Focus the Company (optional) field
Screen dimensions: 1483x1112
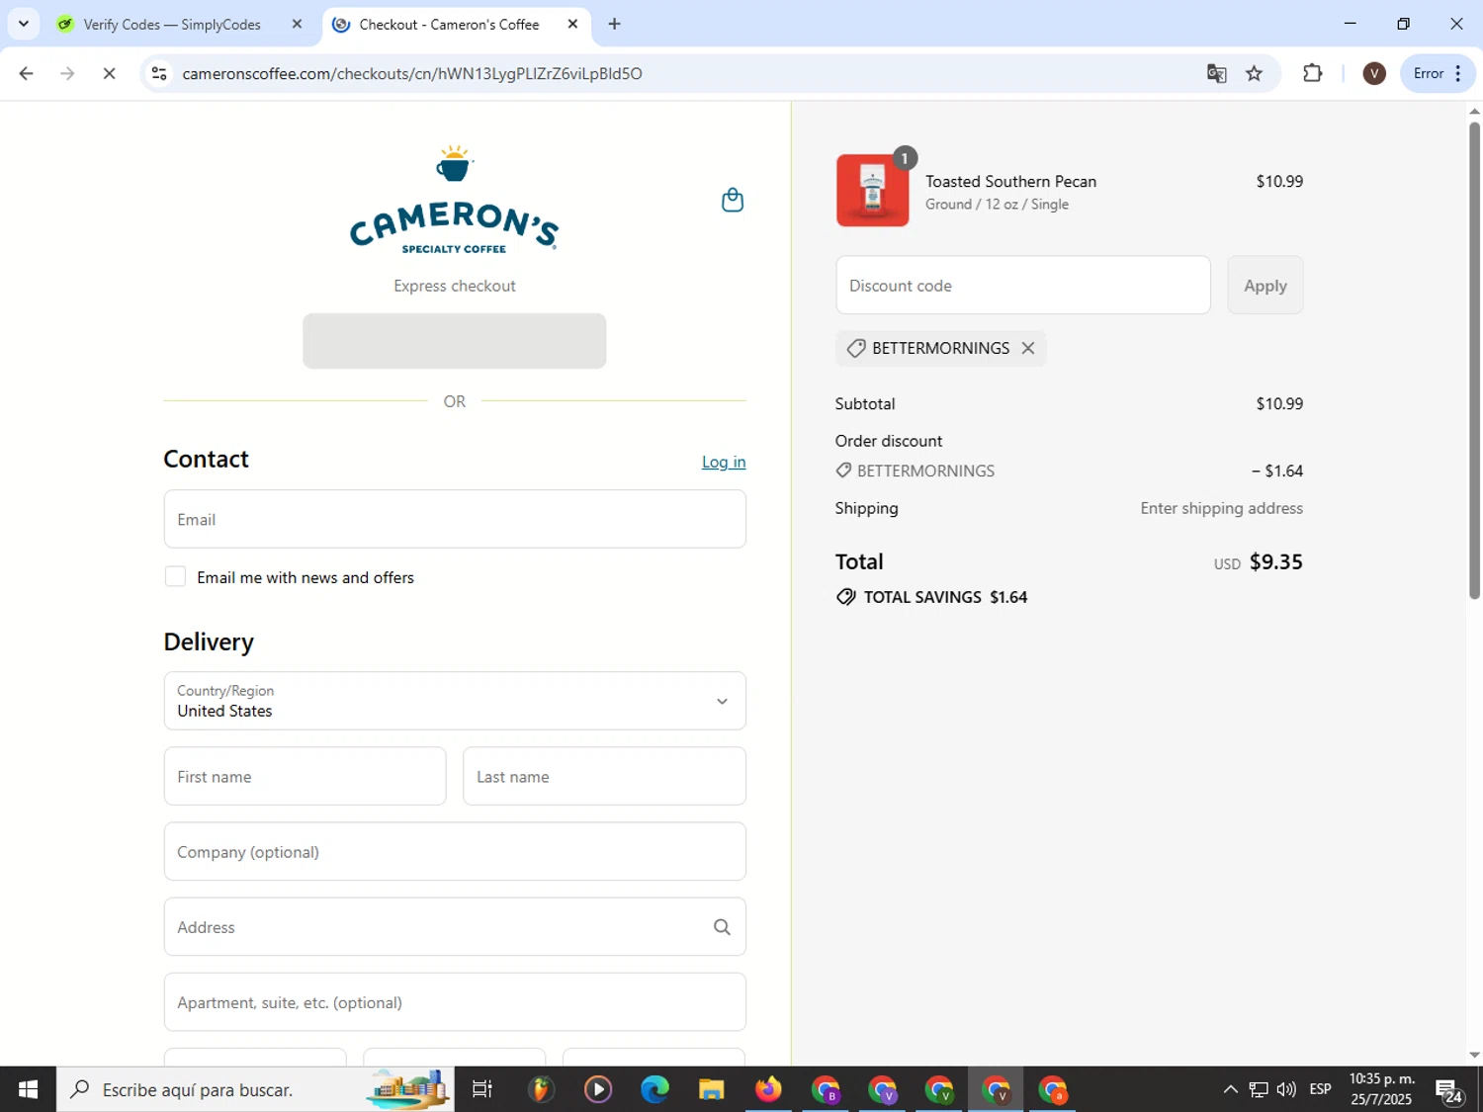(455, 852)
